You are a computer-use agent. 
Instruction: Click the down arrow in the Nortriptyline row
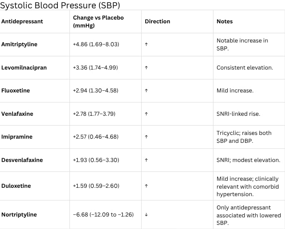coord(146,215)
